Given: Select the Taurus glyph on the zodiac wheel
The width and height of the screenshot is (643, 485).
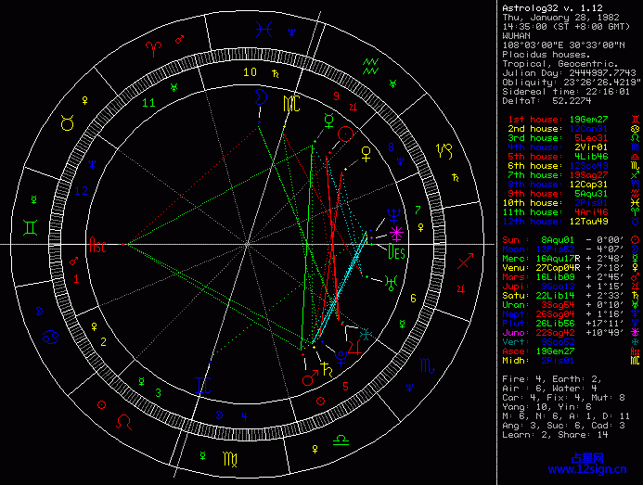Looking at the screenshot, I should click(67, 121).
